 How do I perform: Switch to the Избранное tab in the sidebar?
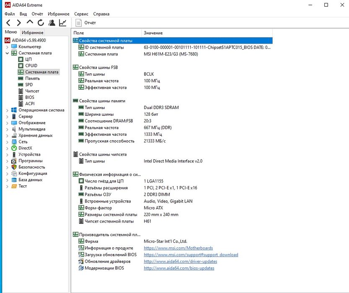[x=33, y=33]
